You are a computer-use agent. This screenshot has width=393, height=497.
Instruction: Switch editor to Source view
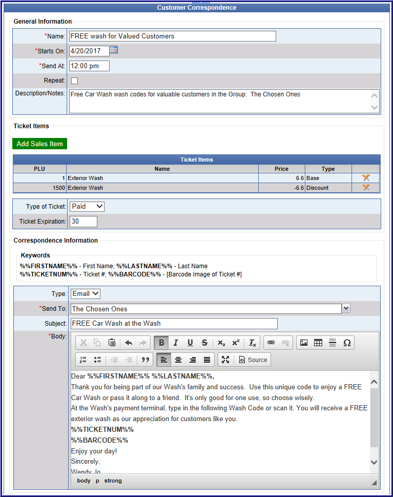tap(253, 360)
